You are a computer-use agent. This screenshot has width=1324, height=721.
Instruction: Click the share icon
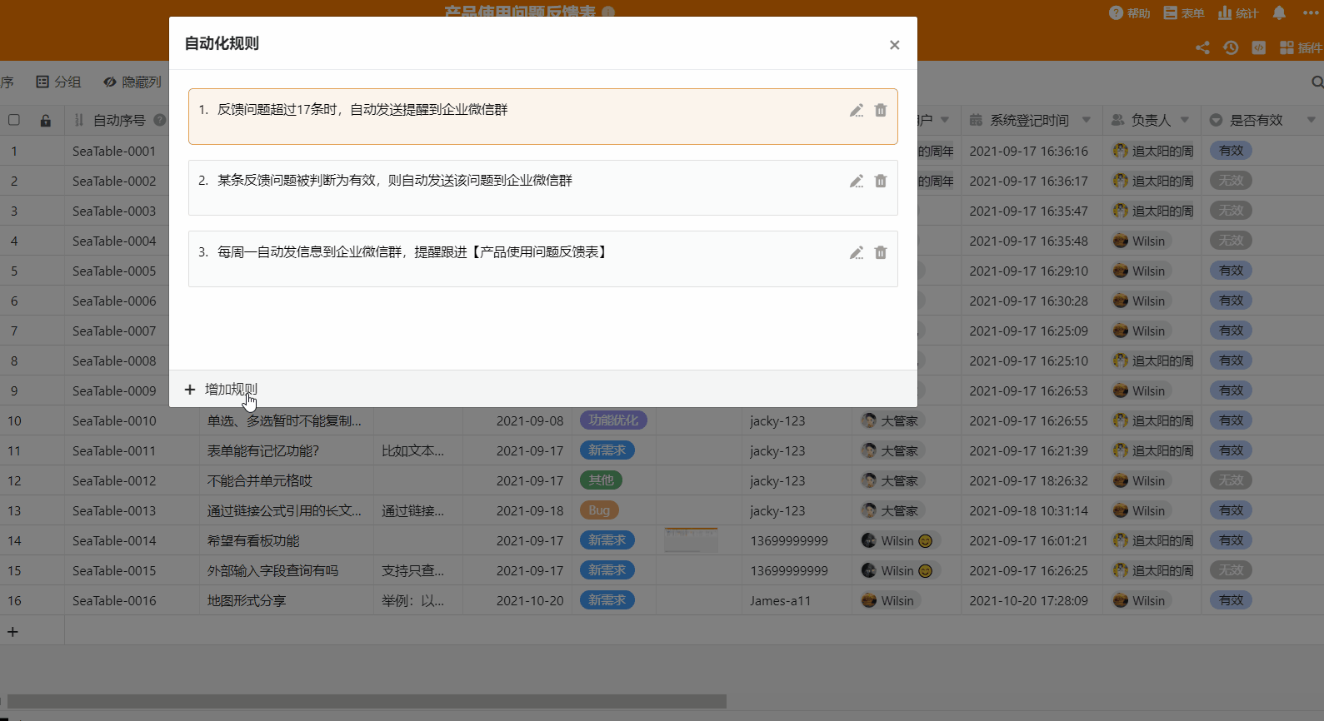1202,47
